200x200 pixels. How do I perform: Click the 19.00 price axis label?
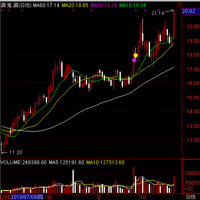(193, 41)
